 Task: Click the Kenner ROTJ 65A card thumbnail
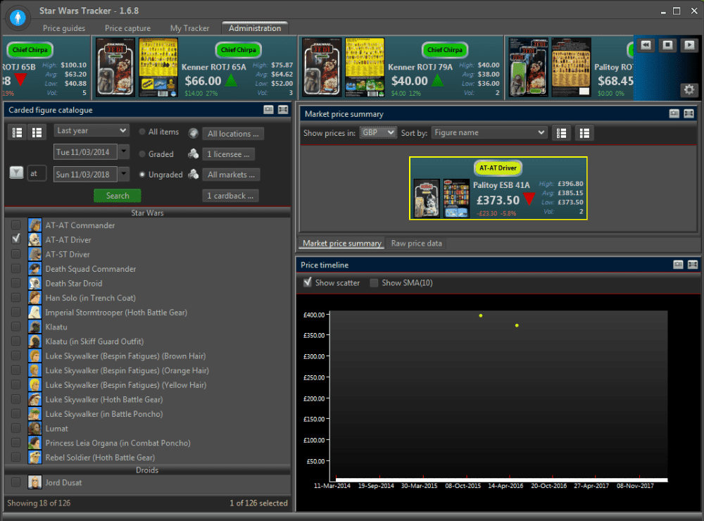116,67
